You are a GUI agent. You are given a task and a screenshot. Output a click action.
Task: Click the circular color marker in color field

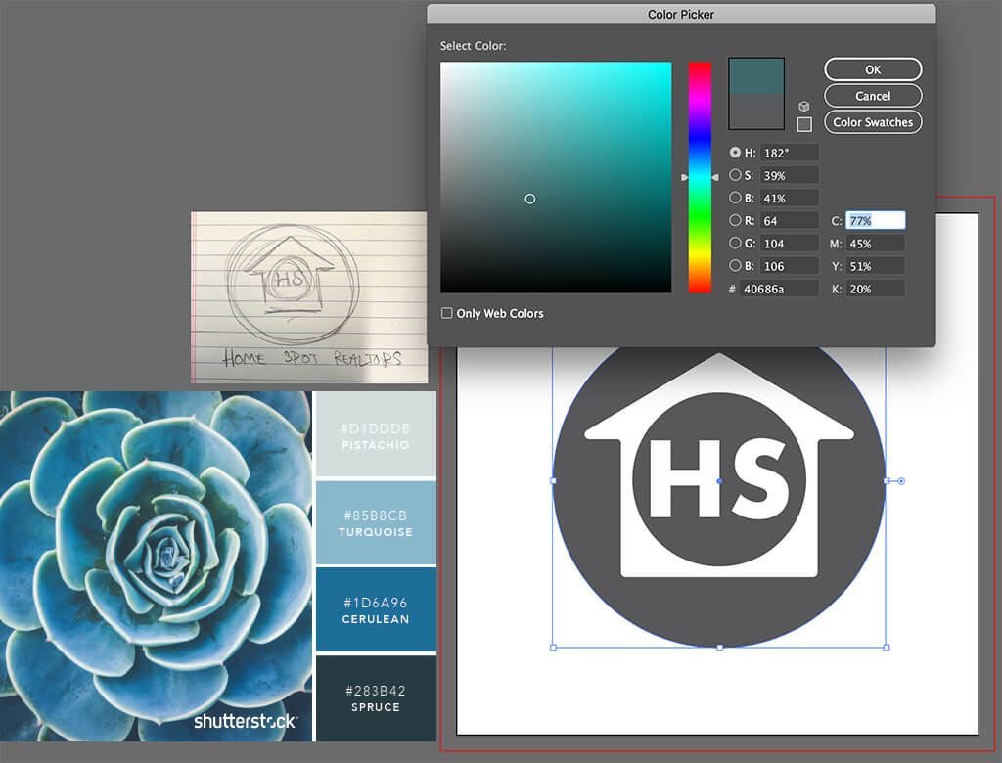tap(529, 199)
